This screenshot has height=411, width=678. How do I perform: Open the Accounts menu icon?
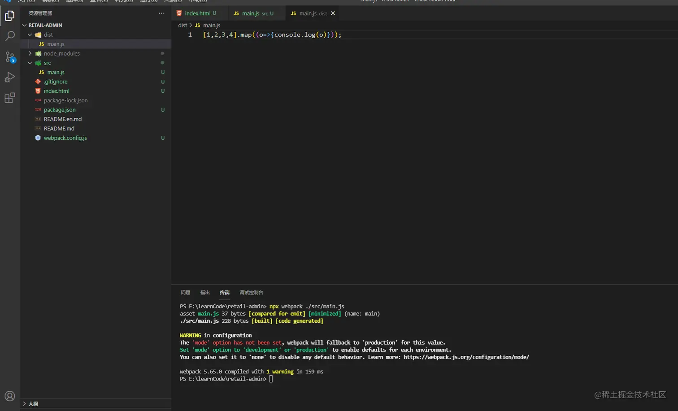pos(9,396)
